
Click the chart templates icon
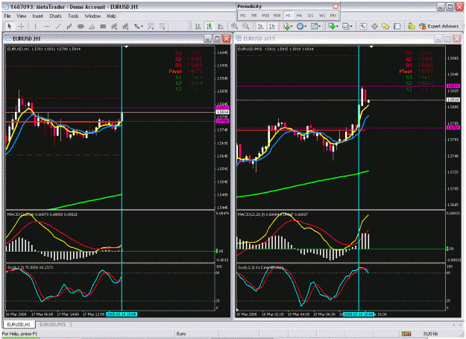(314, 26)
